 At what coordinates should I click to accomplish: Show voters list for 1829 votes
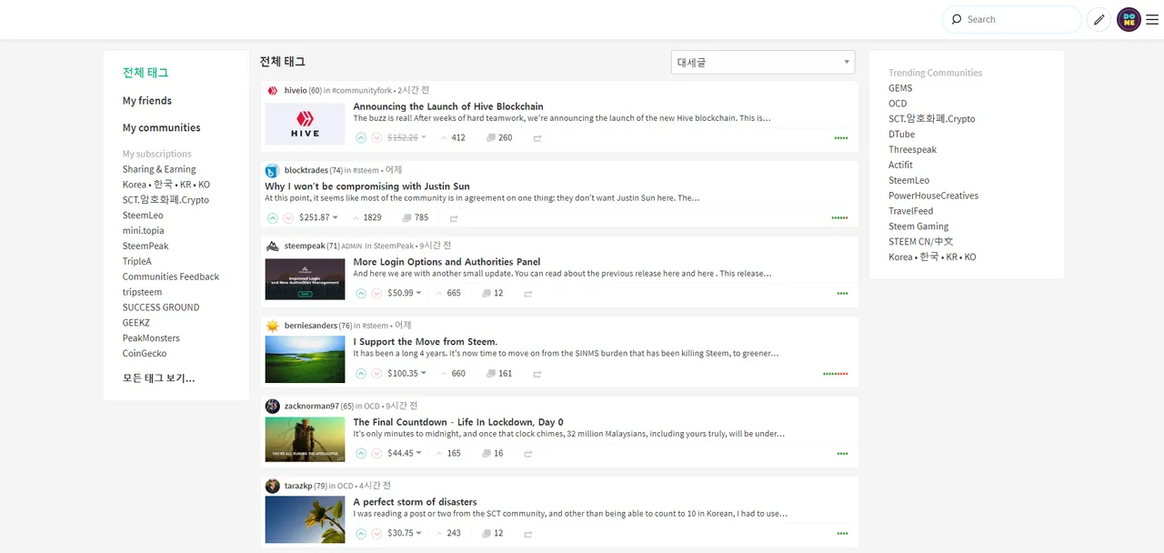coord(366,218)
